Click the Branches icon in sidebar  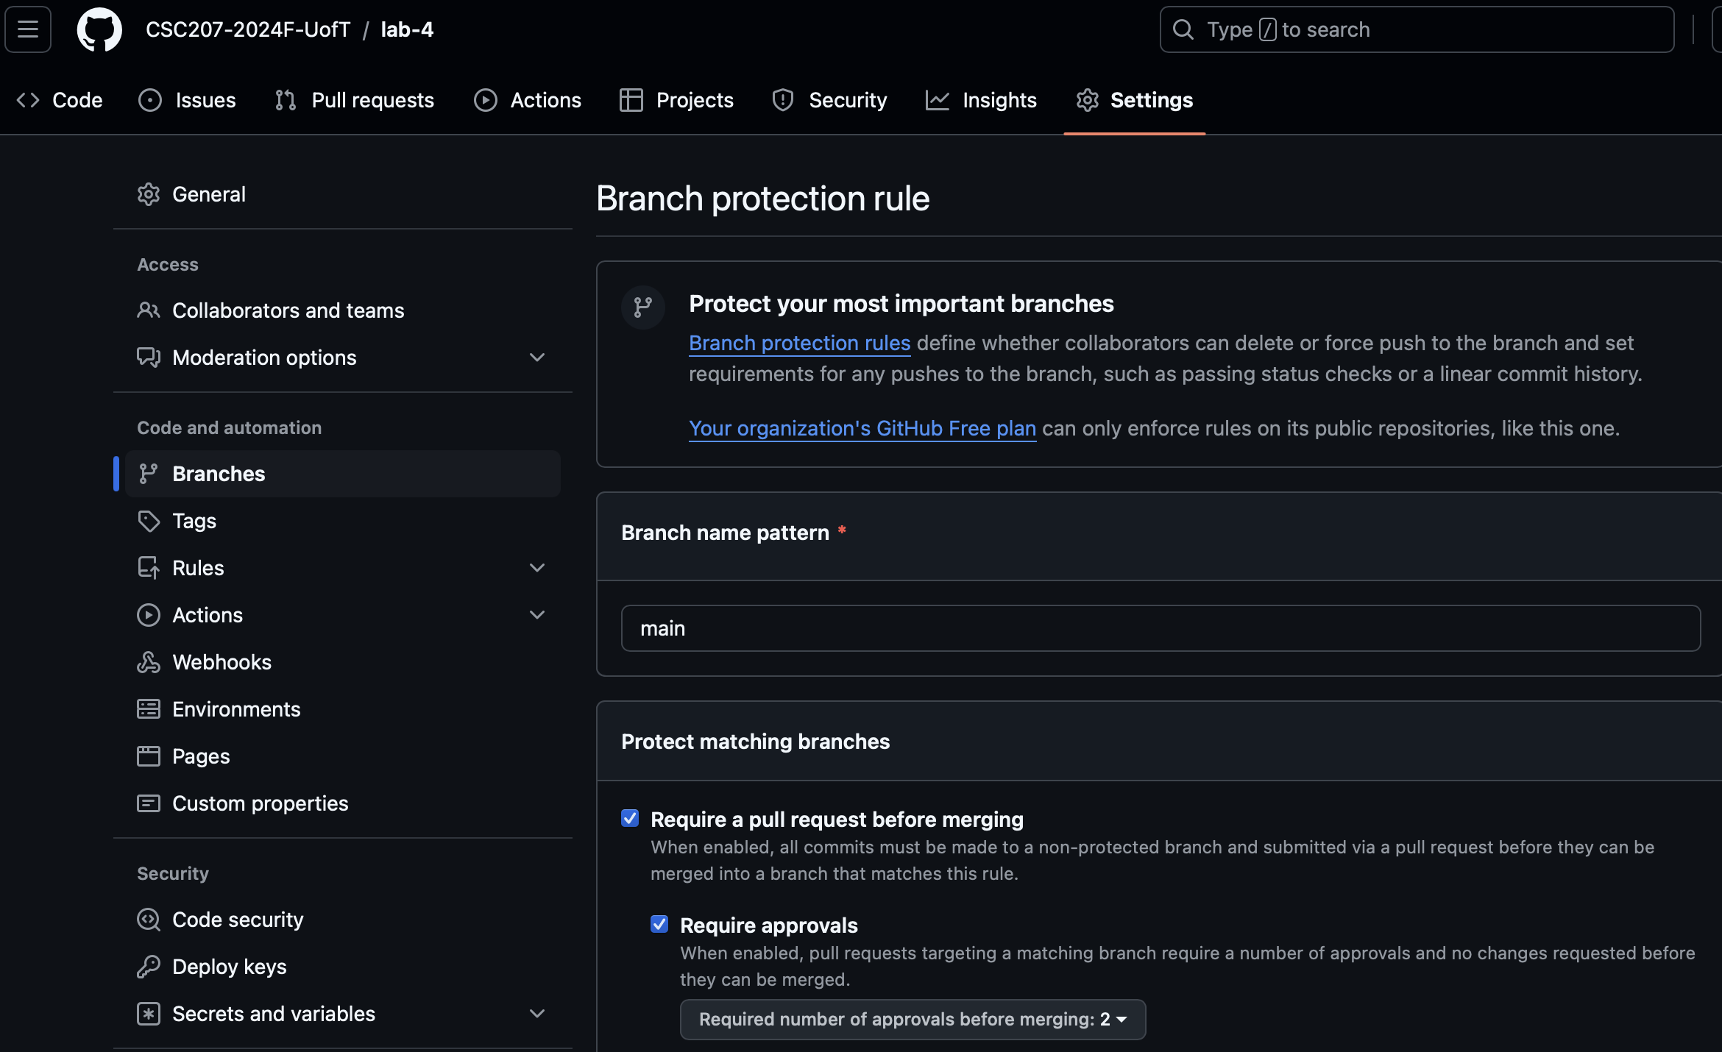(148, 473)
